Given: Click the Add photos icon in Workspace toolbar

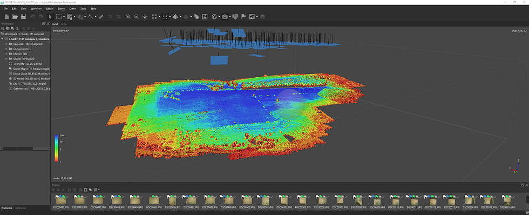Looking at the screenshot, I should [x=8, y=28].
